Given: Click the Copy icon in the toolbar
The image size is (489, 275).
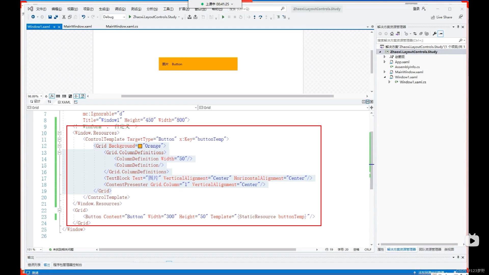Looking at the screenshot, I should 70,17.
